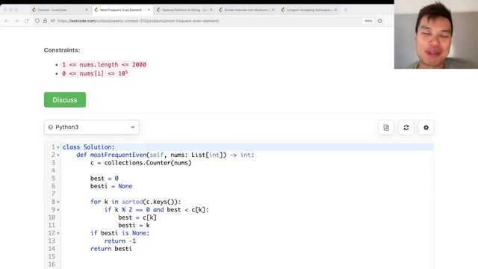Bookmark this page with the star
This screenshot has width=478, height=269.
380,21
